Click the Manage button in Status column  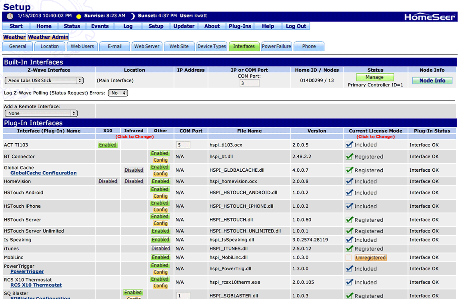point(375,76)
